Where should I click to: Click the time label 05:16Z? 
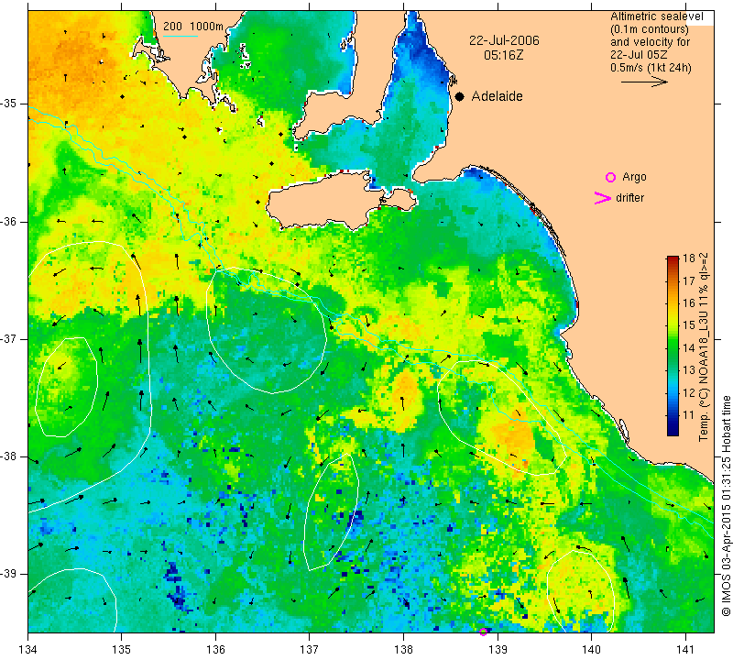(x=503, y=55)
